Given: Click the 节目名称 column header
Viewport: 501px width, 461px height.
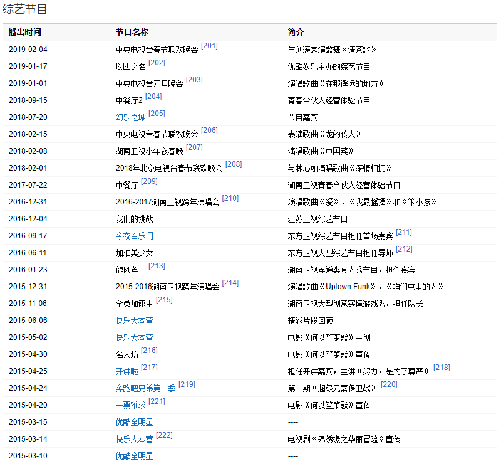Looking at the screenshot, I should pos(132,32).
